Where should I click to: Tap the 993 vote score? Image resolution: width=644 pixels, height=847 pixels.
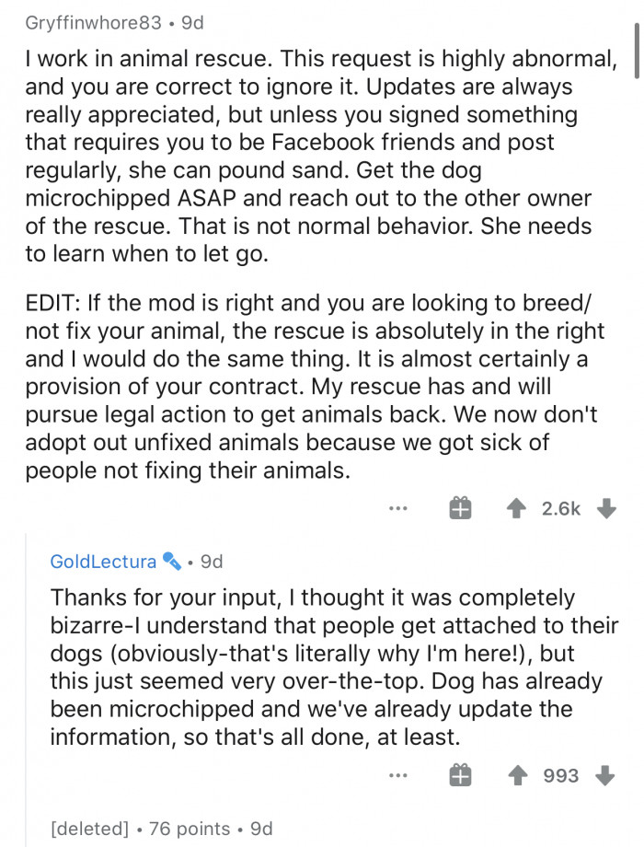pyautogui.click(x=560, y=775)
